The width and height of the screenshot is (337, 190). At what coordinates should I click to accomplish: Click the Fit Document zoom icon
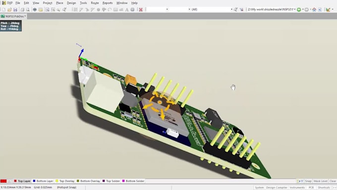[47, 9]
